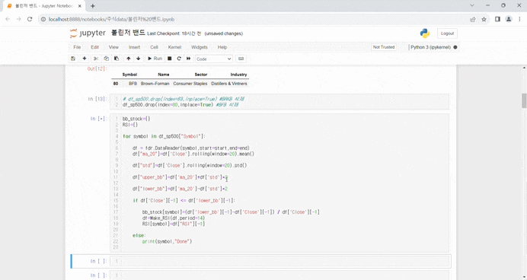Go back in browser
The height and width of the screenshot is (280, 527).
(8, 19)
